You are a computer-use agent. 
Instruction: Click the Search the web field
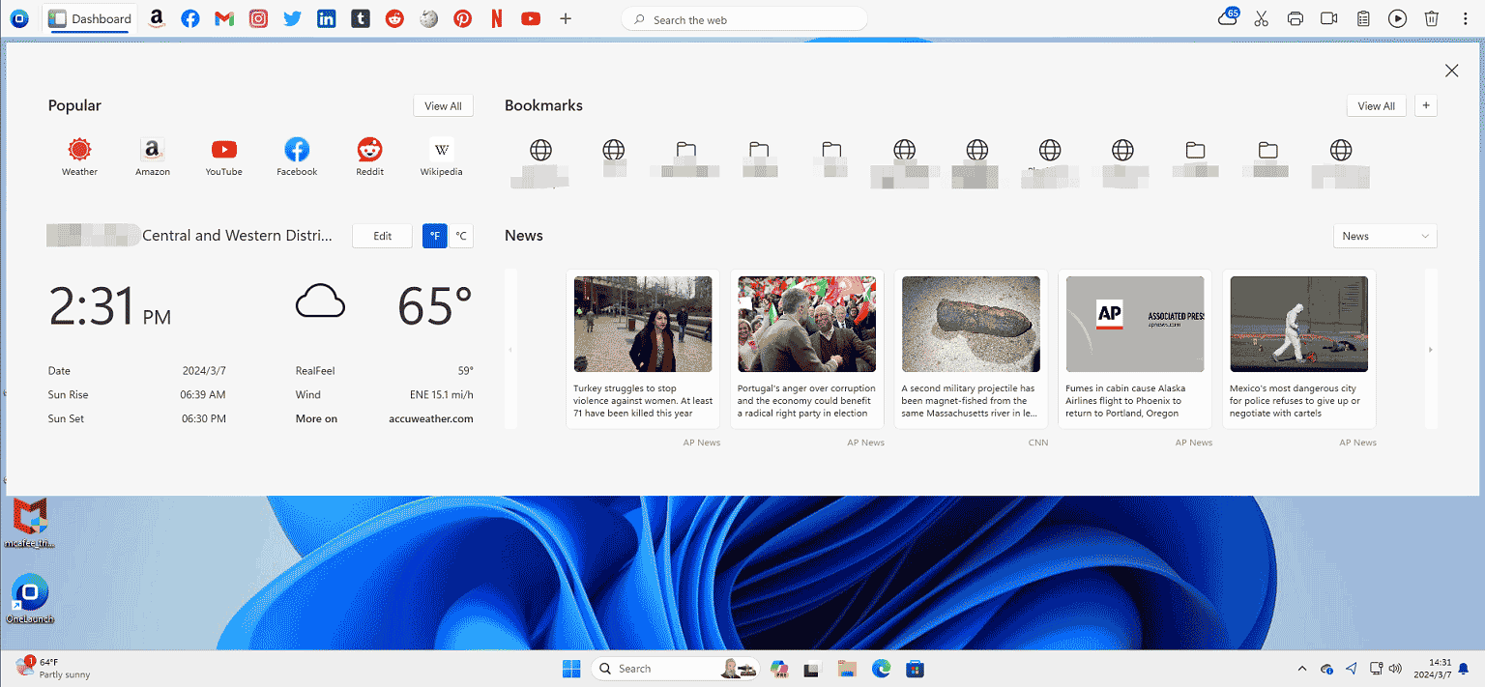click(744, 19)
